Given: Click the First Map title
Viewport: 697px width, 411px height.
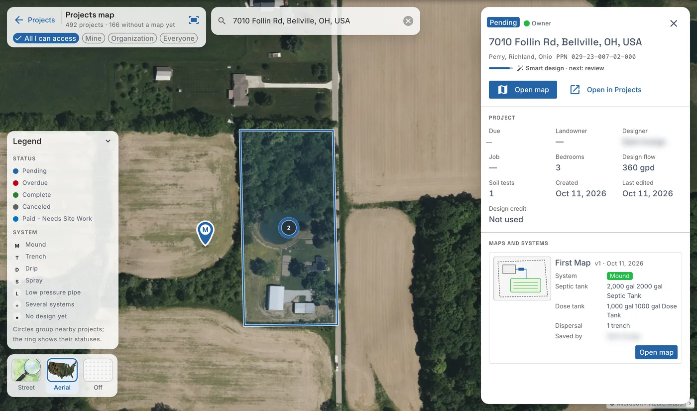Looking at the screenshot, I should 573,263.
